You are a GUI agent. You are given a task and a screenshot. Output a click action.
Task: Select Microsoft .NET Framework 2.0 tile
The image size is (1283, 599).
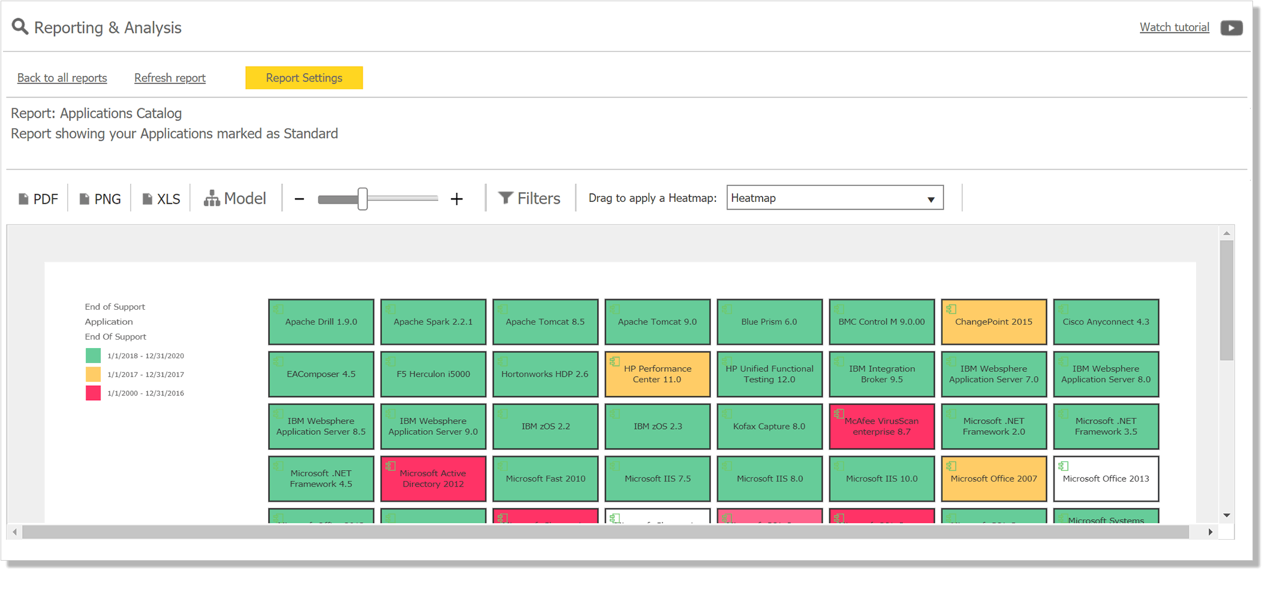click(x=993, y=426)
